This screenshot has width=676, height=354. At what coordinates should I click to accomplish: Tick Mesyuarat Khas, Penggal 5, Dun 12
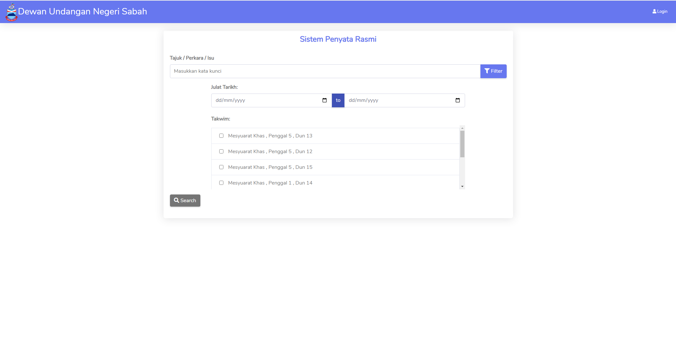tap(221, 152)
